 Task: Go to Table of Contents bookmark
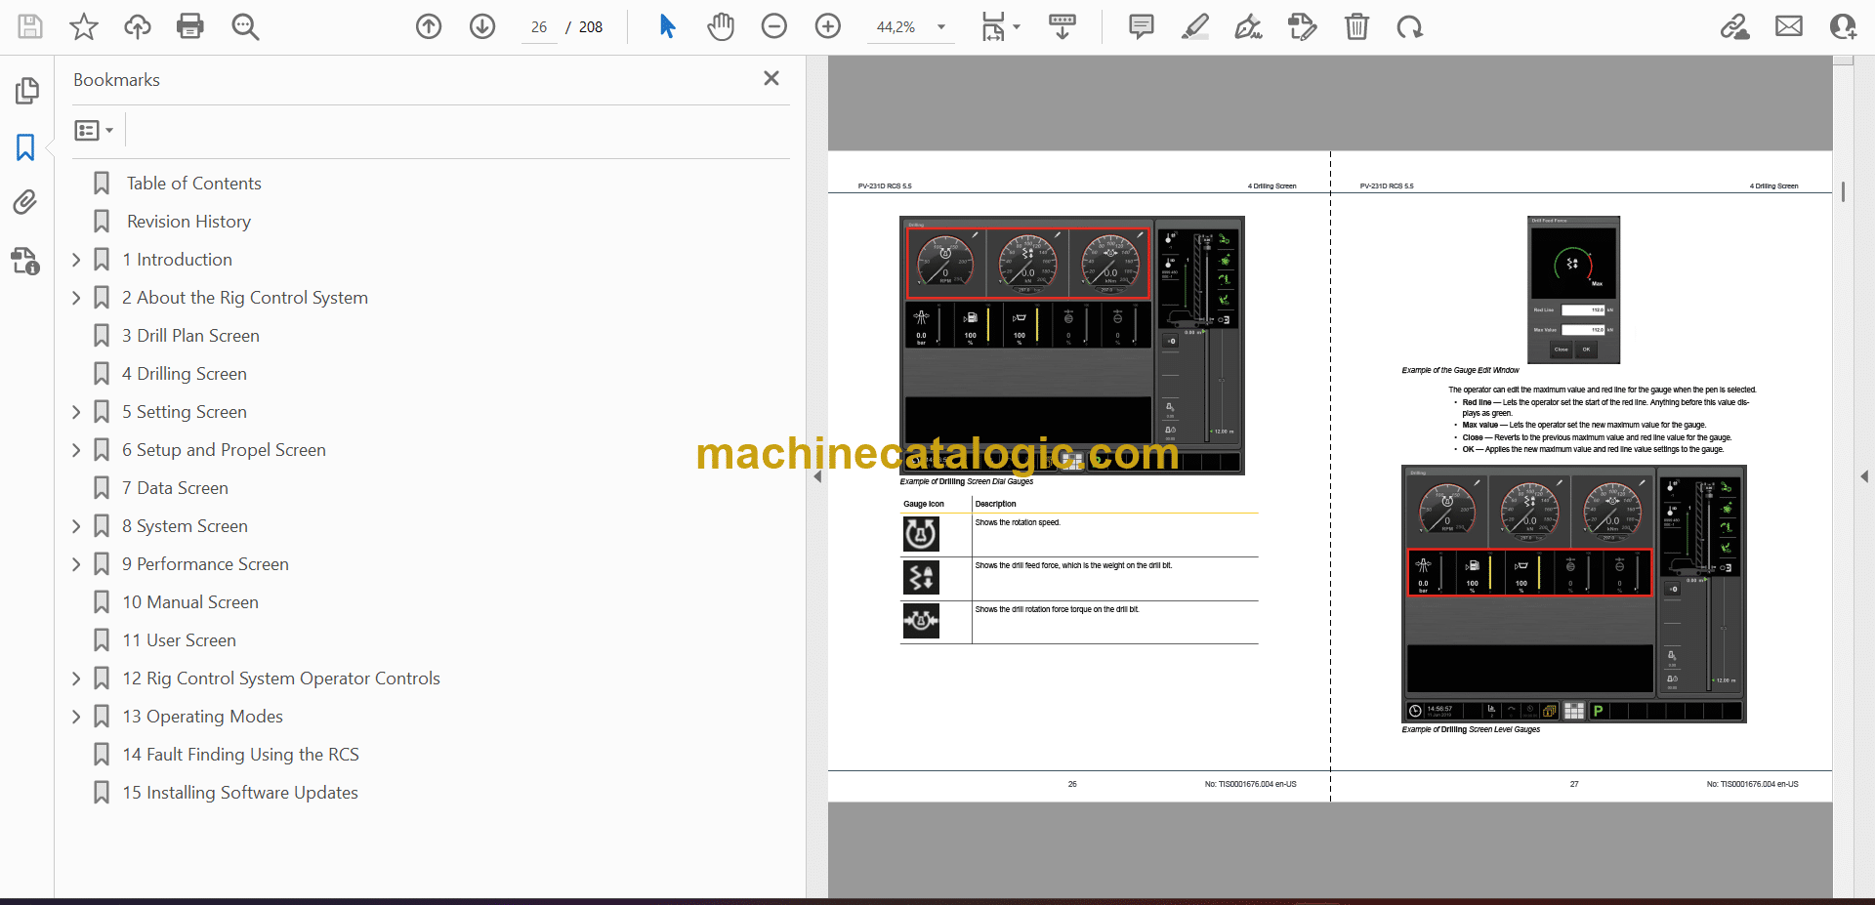pyautogui.click(x=193, y=184)
